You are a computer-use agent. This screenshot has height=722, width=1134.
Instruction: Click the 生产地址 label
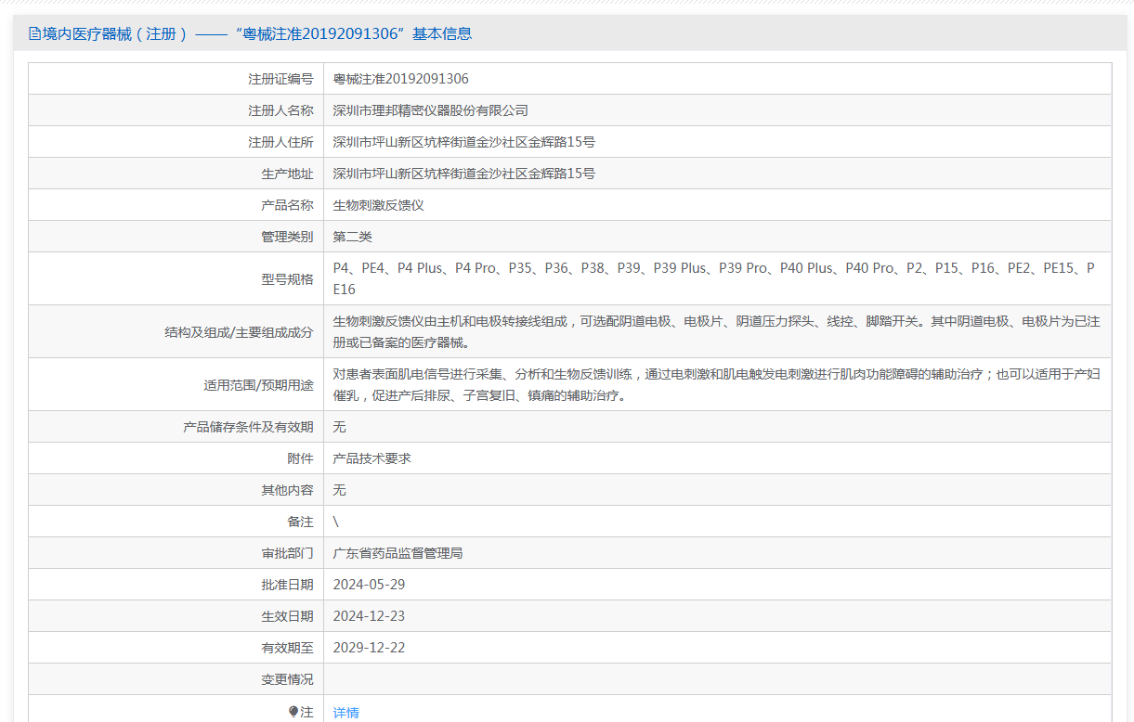point(287,174)
